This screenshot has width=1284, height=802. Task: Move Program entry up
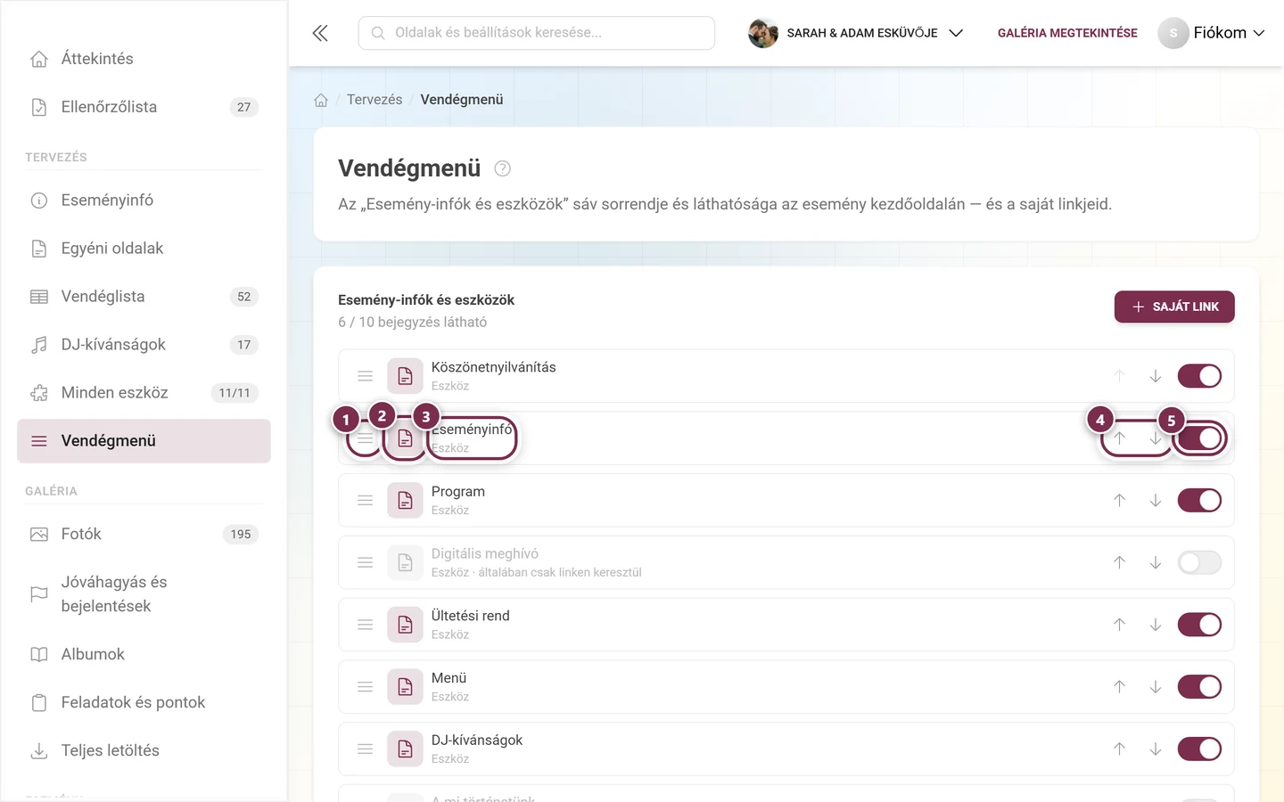tap(1119, 501)
